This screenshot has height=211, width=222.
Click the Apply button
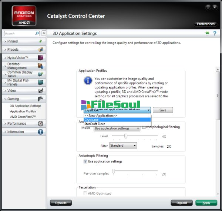click(206, 203)
